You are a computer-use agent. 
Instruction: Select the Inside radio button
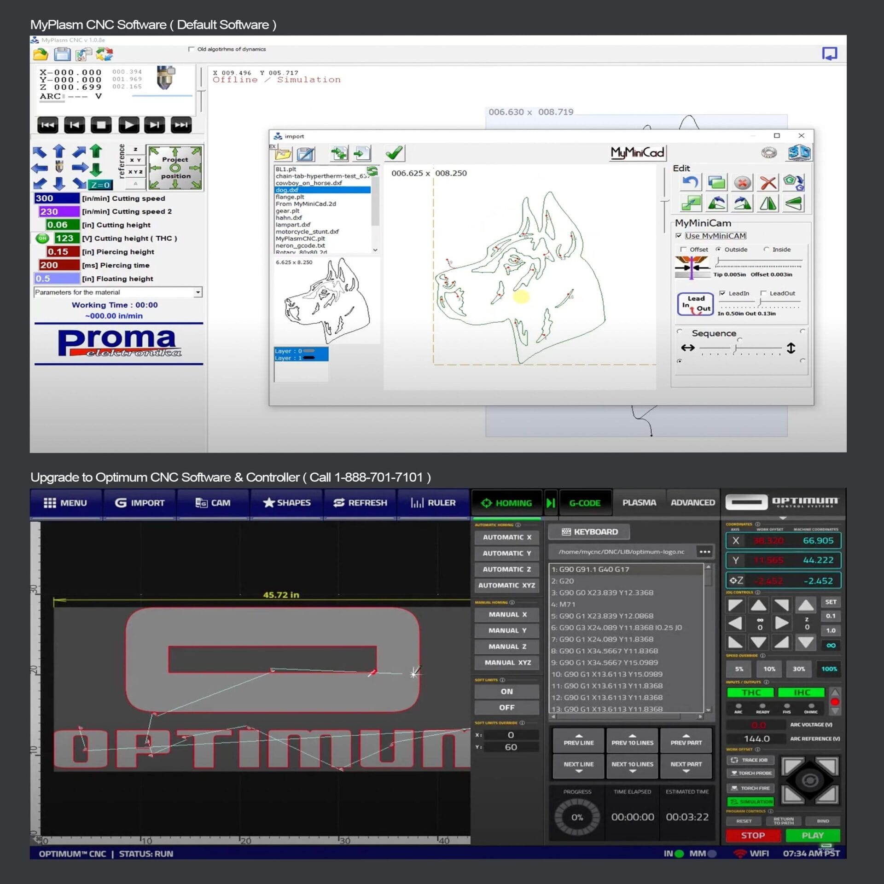[766, 249]
